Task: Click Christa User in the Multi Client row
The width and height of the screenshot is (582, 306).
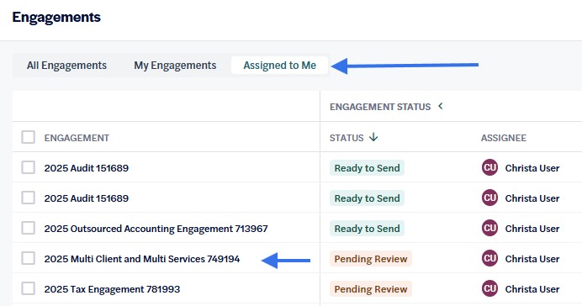Action: (532, 259)
